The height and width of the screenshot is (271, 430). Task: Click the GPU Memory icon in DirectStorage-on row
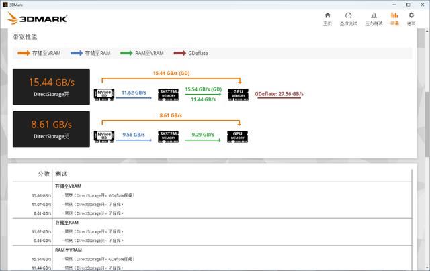point(237,94)
